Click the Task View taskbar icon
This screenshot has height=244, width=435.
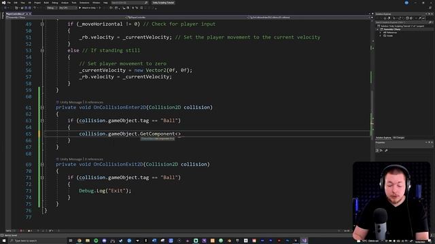coord(71,241)
